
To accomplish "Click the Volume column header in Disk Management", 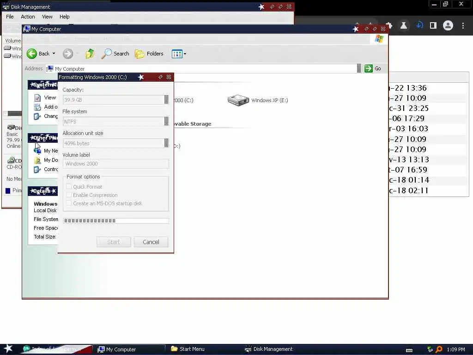I will (12, 41).
